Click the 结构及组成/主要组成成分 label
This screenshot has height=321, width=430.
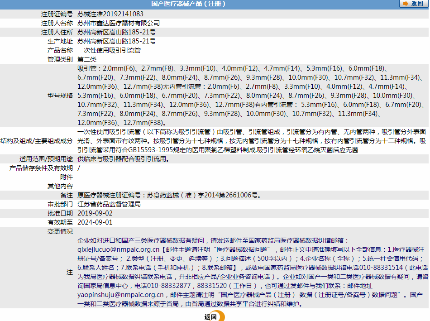coord(37,141)
